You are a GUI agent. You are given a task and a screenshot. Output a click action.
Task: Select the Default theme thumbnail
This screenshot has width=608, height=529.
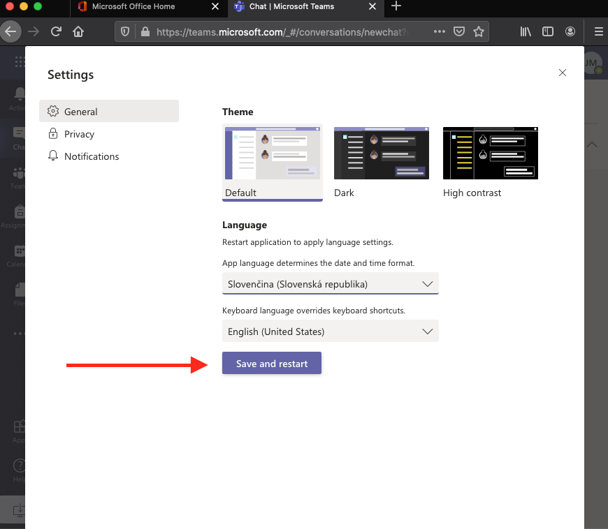tap(272, 154)
